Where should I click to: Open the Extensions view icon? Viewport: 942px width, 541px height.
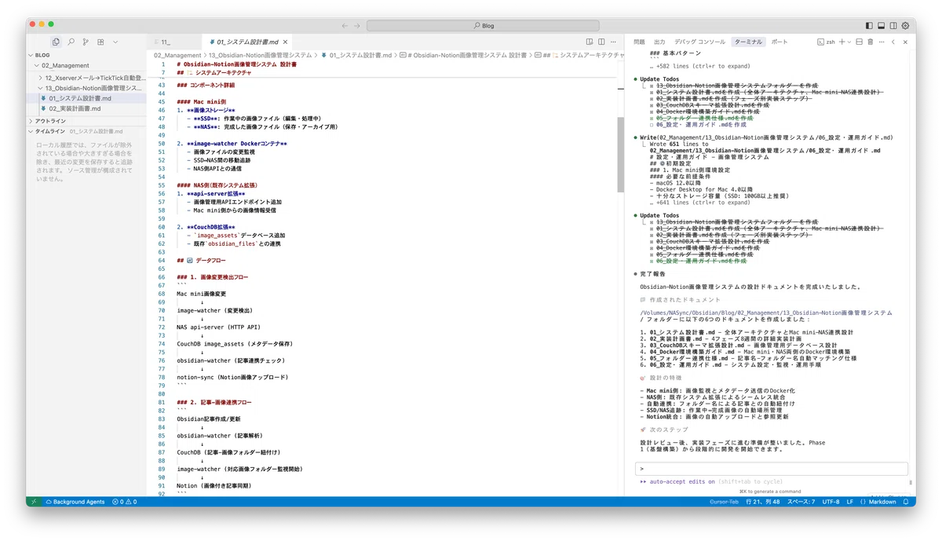coord(100,42)
